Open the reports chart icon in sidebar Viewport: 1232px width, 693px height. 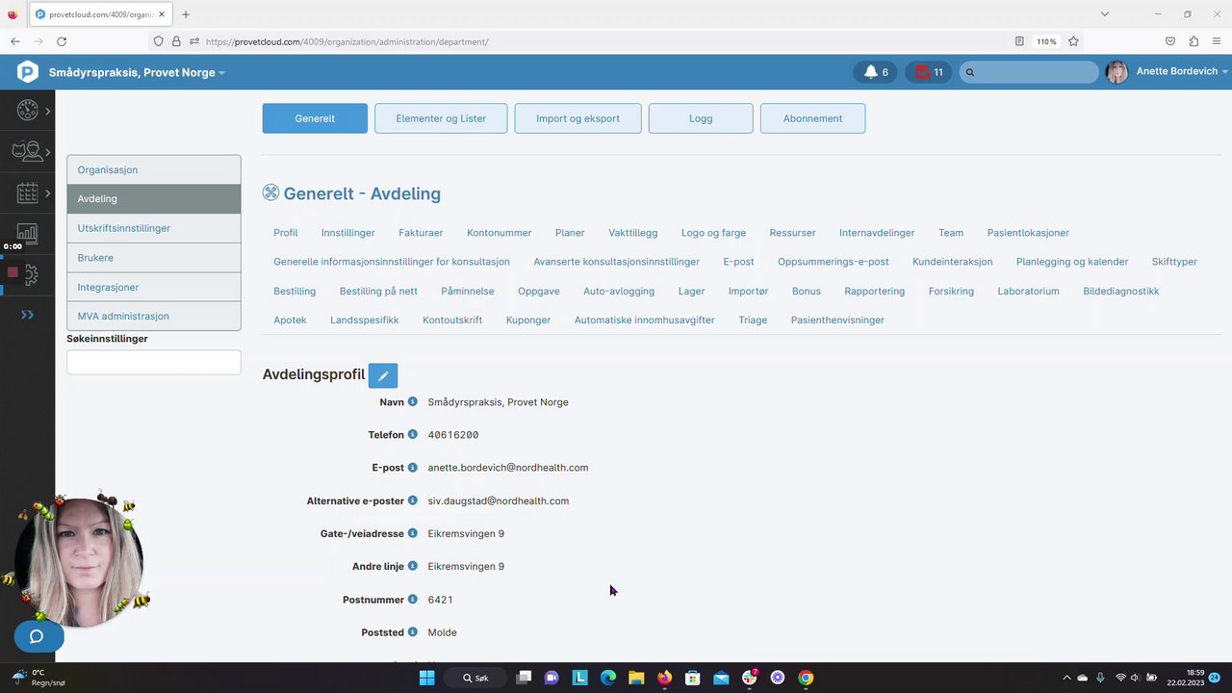[27, 233]
